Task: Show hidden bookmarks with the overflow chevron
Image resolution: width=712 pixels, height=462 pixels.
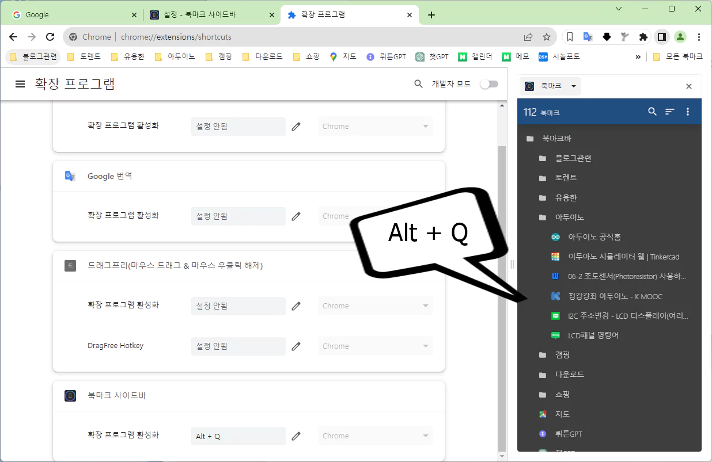Action: coord(638,56)
